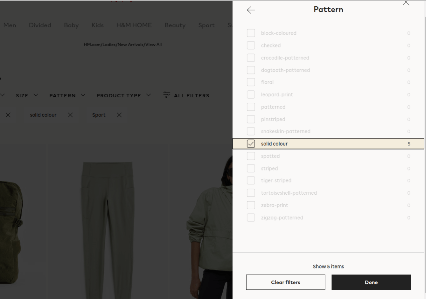
Task: Remove the leftmost active filter chip
Action: [8, 115]
